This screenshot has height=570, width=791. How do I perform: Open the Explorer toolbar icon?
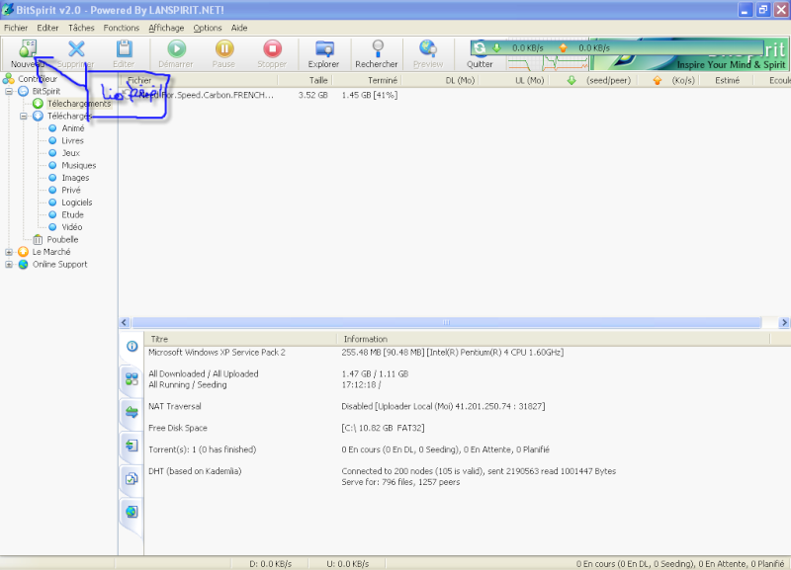(324, 48)
